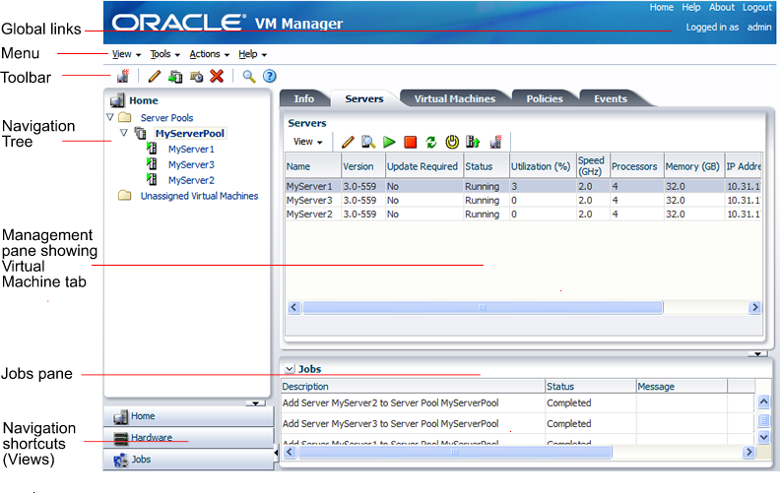Select MyServer2 in the navigation tree
780x493 pixels.
coord(191,180)
